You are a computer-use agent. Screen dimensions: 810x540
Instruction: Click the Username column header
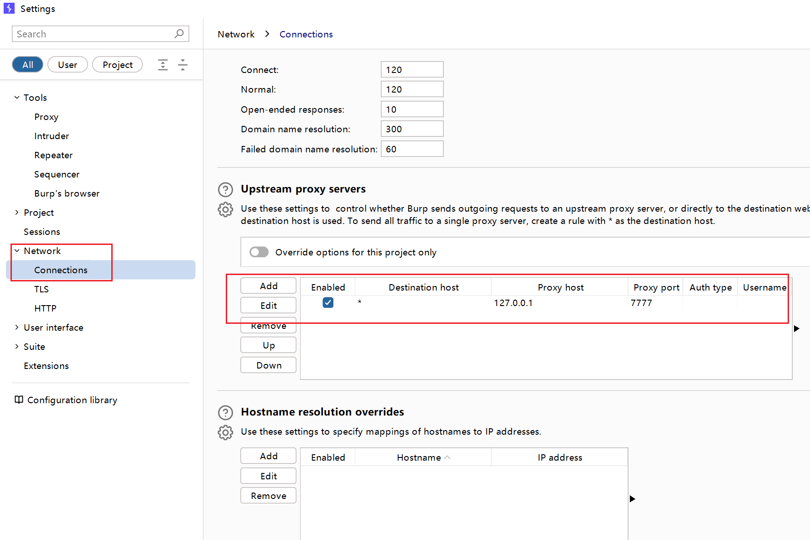point(764,287)
